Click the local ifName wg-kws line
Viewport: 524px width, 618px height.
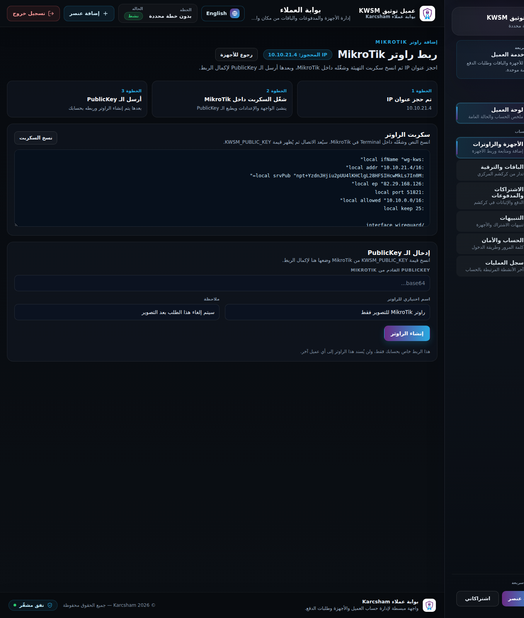coord(392,160)
